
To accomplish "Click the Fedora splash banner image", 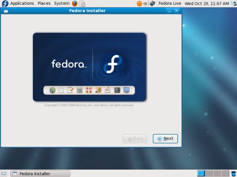I will coord(90,67).
